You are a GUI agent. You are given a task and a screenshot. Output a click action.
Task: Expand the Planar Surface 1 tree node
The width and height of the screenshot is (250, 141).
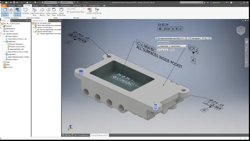pyautogui.click(x=4, y=36)
